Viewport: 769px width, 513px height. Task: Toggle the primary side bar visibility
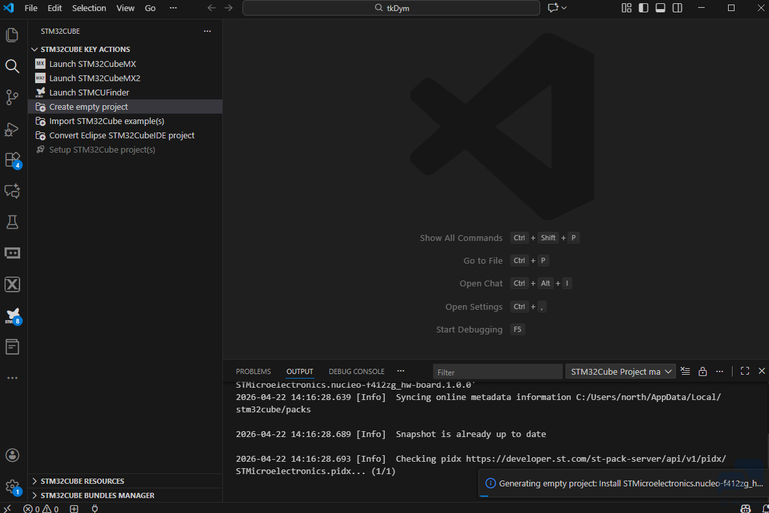(x=644, y=8)
